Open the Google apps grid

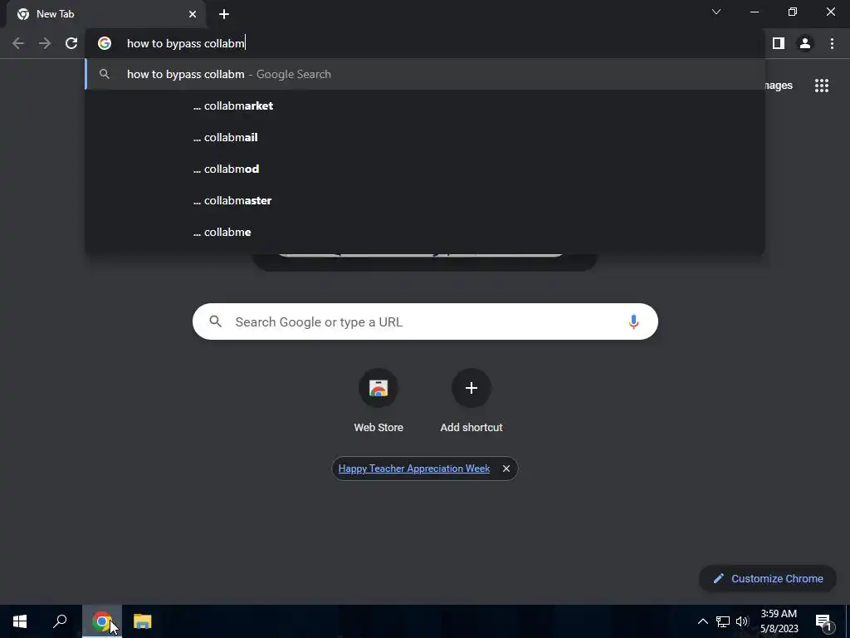click(822, 86)
